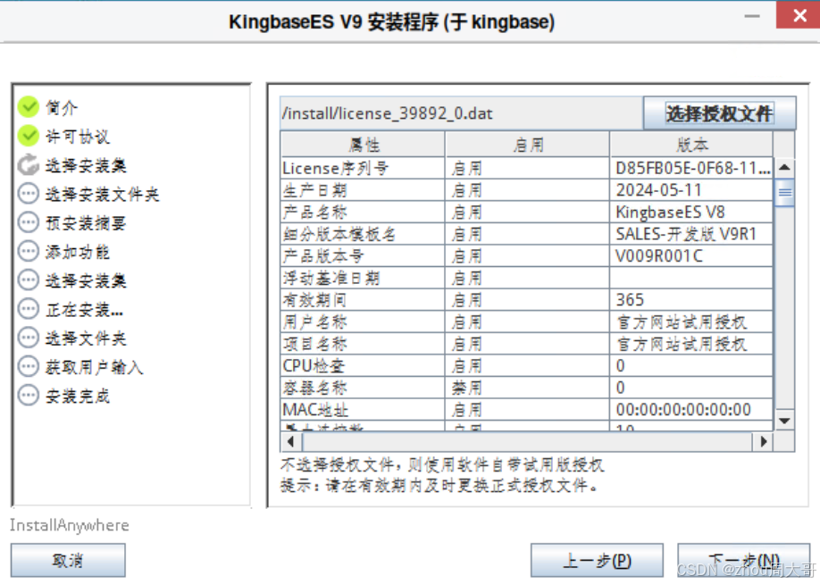Click the pending step icon beside 安装完成
The image size is (820, 584).
[x=29, y=395]
